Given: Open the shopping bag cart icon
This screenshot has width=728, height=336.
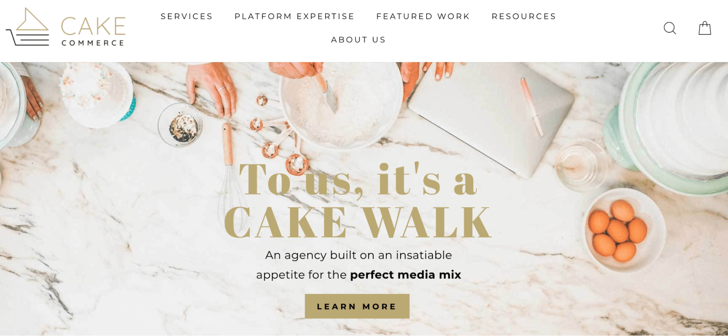Looking at the screenshot, I should (705, 28).
